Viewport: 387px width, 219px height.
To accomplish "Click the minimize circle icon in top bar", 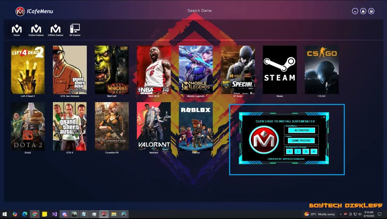I will 355,11.
